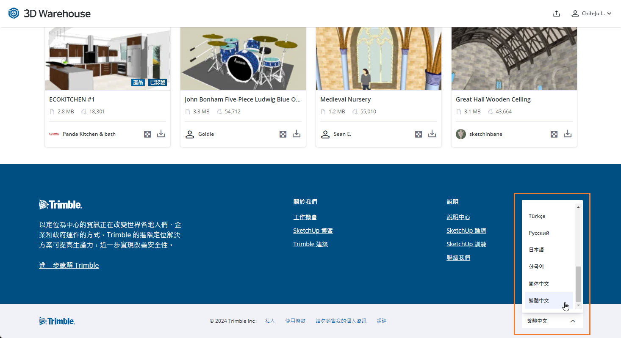Open the 工作機會 link
The height and width of the screenshot is (338, 621).
tap(305, 217)
